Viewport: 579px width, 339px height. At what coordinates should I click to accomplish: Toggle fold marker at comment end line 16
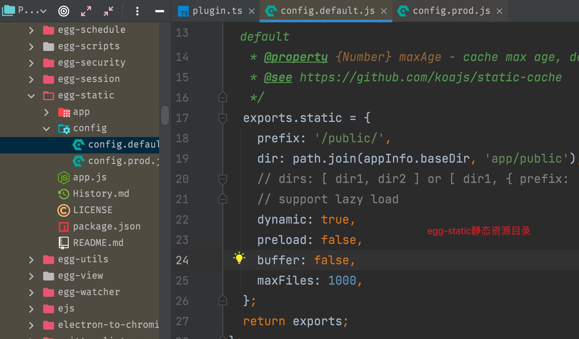tap(223, 97)
